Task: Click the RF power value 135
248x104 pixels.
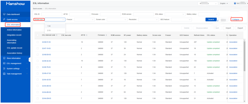Action: coord(125,61)
